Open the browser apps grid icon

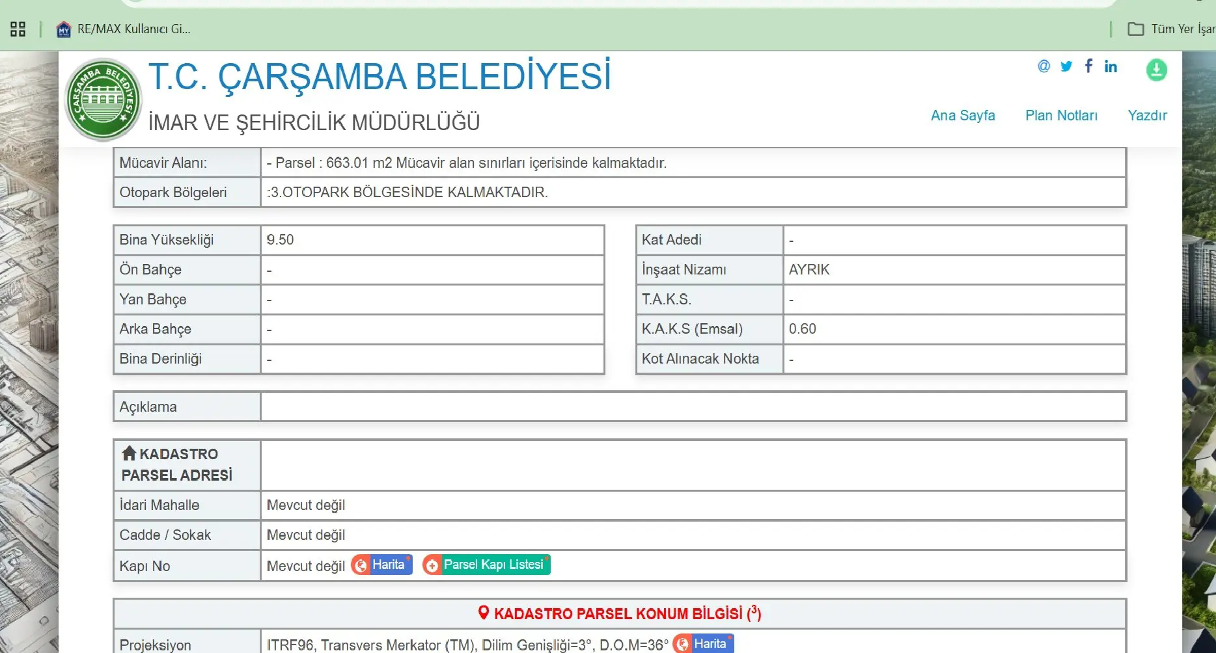18,29
